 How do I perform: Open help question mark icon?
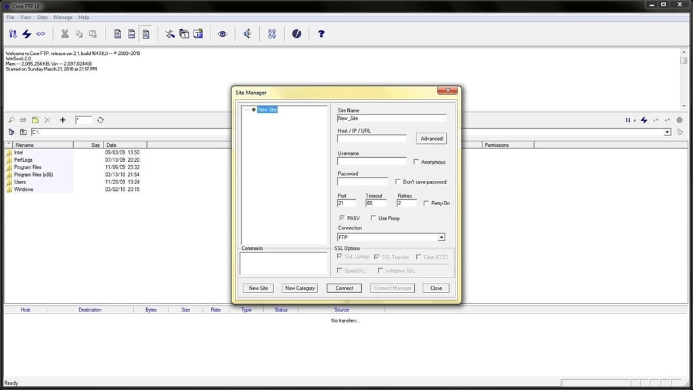tap(321, 34)
